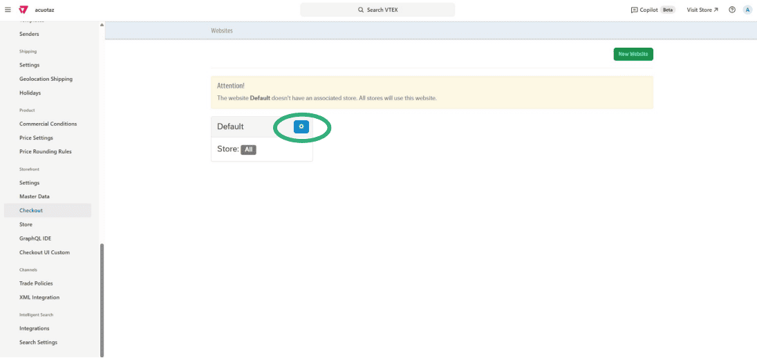
Task: Open GraphQL IDE page
Action: coord(35,238)
